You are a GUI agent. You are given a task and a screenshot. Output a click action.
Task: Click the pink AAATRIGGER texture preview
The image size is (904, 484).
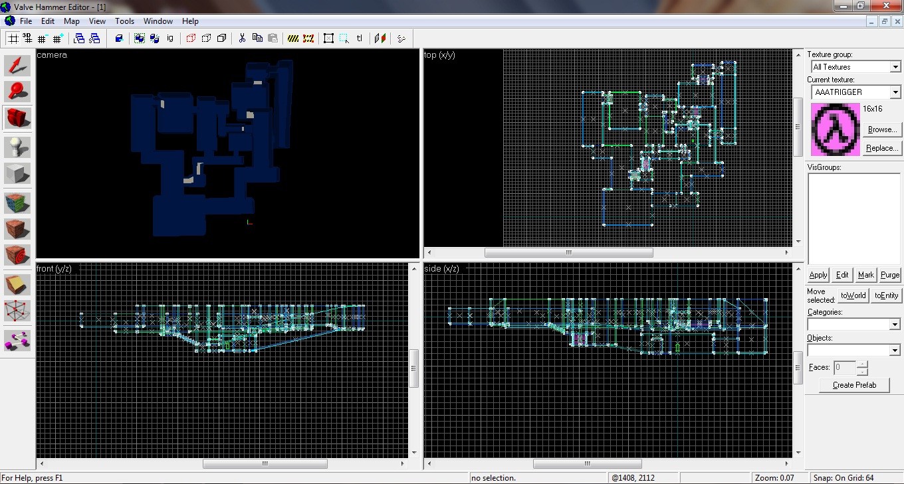point(834,129)
